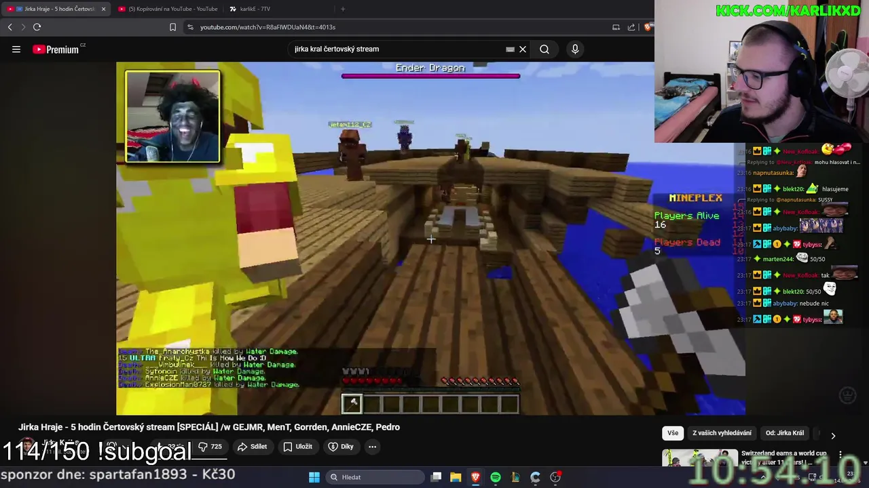This screenshot has height=488, width=869.
Task: Switch to the Jirka Hraje browser tab
Action: coord(55,9)
